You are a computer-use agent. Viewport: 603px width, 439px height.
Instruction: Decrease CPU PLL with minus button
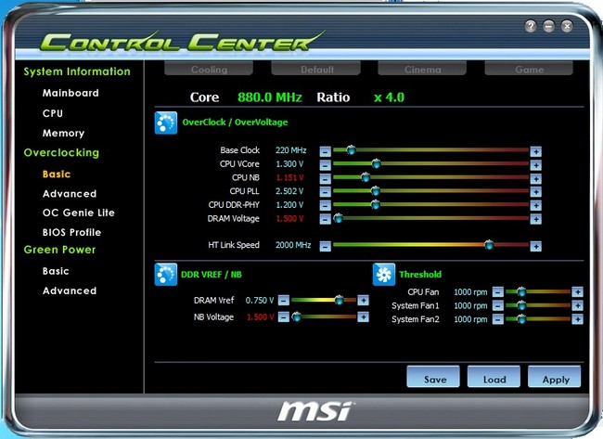pos(326,191)
